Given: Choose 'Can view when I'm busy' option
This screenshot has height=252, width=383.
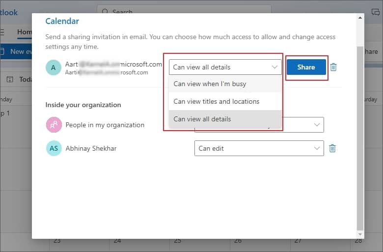Looking at the screenshot, I should [225, 84].
